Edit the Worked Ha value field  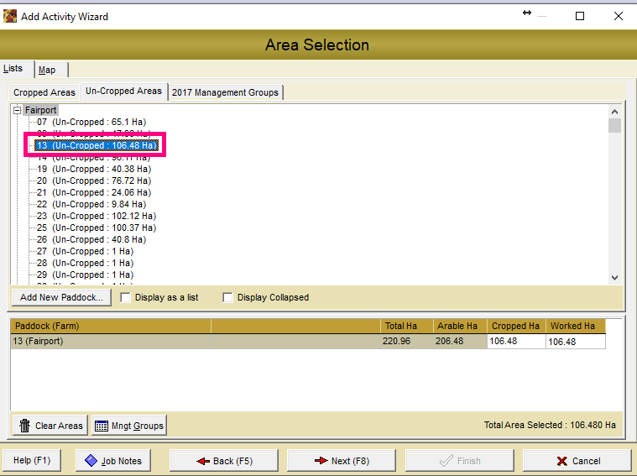pos(574,342)
